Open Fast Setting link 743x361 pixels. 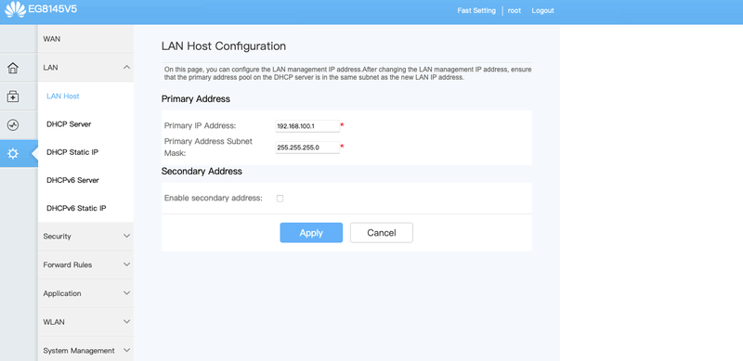476,10
